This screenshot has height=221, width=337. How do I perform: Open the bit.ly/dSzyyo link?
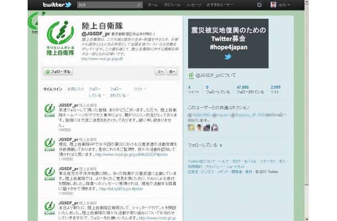115,189
